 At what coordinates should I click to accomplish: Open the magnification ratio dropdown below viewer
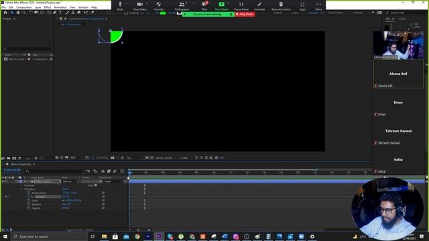(76, 158)
